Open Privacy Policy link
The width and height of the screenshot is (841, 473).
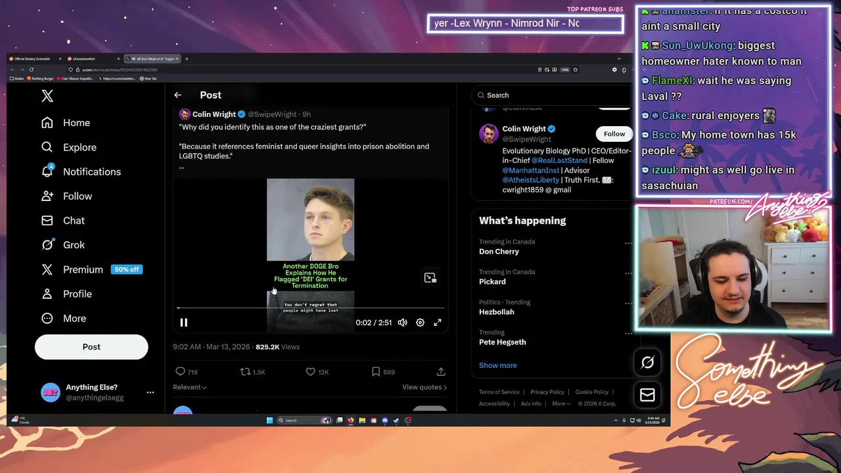[547, 392]
